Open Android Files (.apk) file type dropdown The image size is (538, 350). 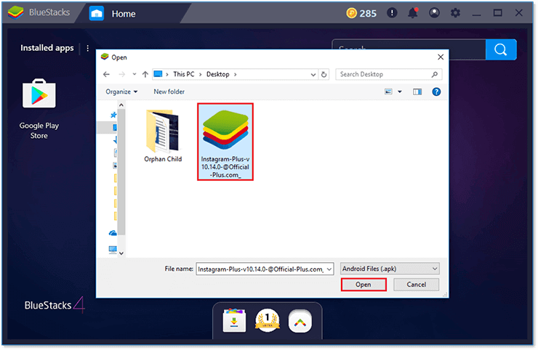[x=390, y=269]
